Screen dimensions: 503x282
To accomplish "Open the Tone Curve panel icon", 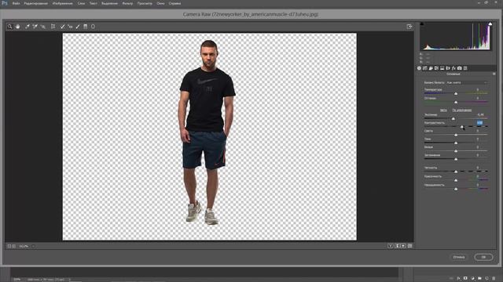I will coord(425,68).
